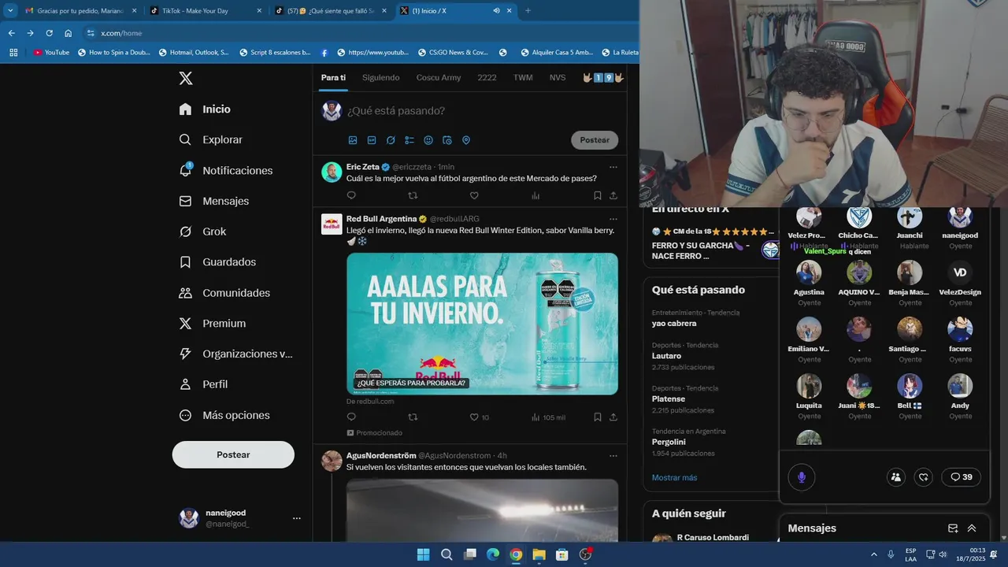Image resolution: width=1008 pixels, height=567 pixels.
Task: Switch to the TWM tab
Action: 523,77
